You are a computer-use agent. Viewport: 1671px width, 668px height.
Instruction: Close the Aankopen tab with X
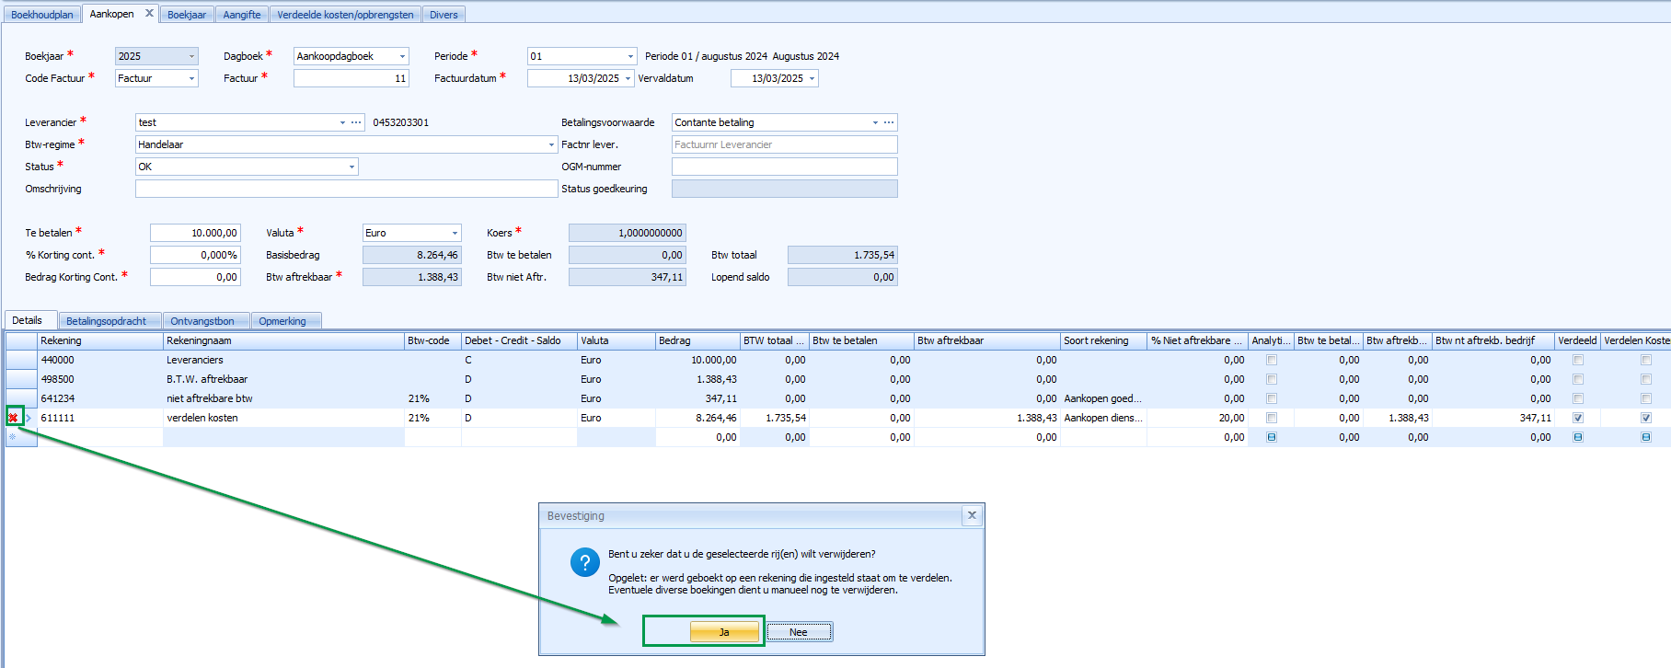point(149,14)
